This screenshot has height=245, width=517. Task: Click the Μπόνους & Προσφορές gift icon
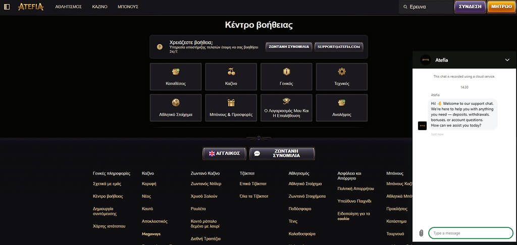[231, 102]
